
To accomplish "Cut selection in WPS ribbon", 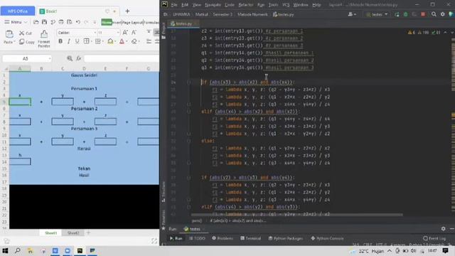I will click(26, 33).
